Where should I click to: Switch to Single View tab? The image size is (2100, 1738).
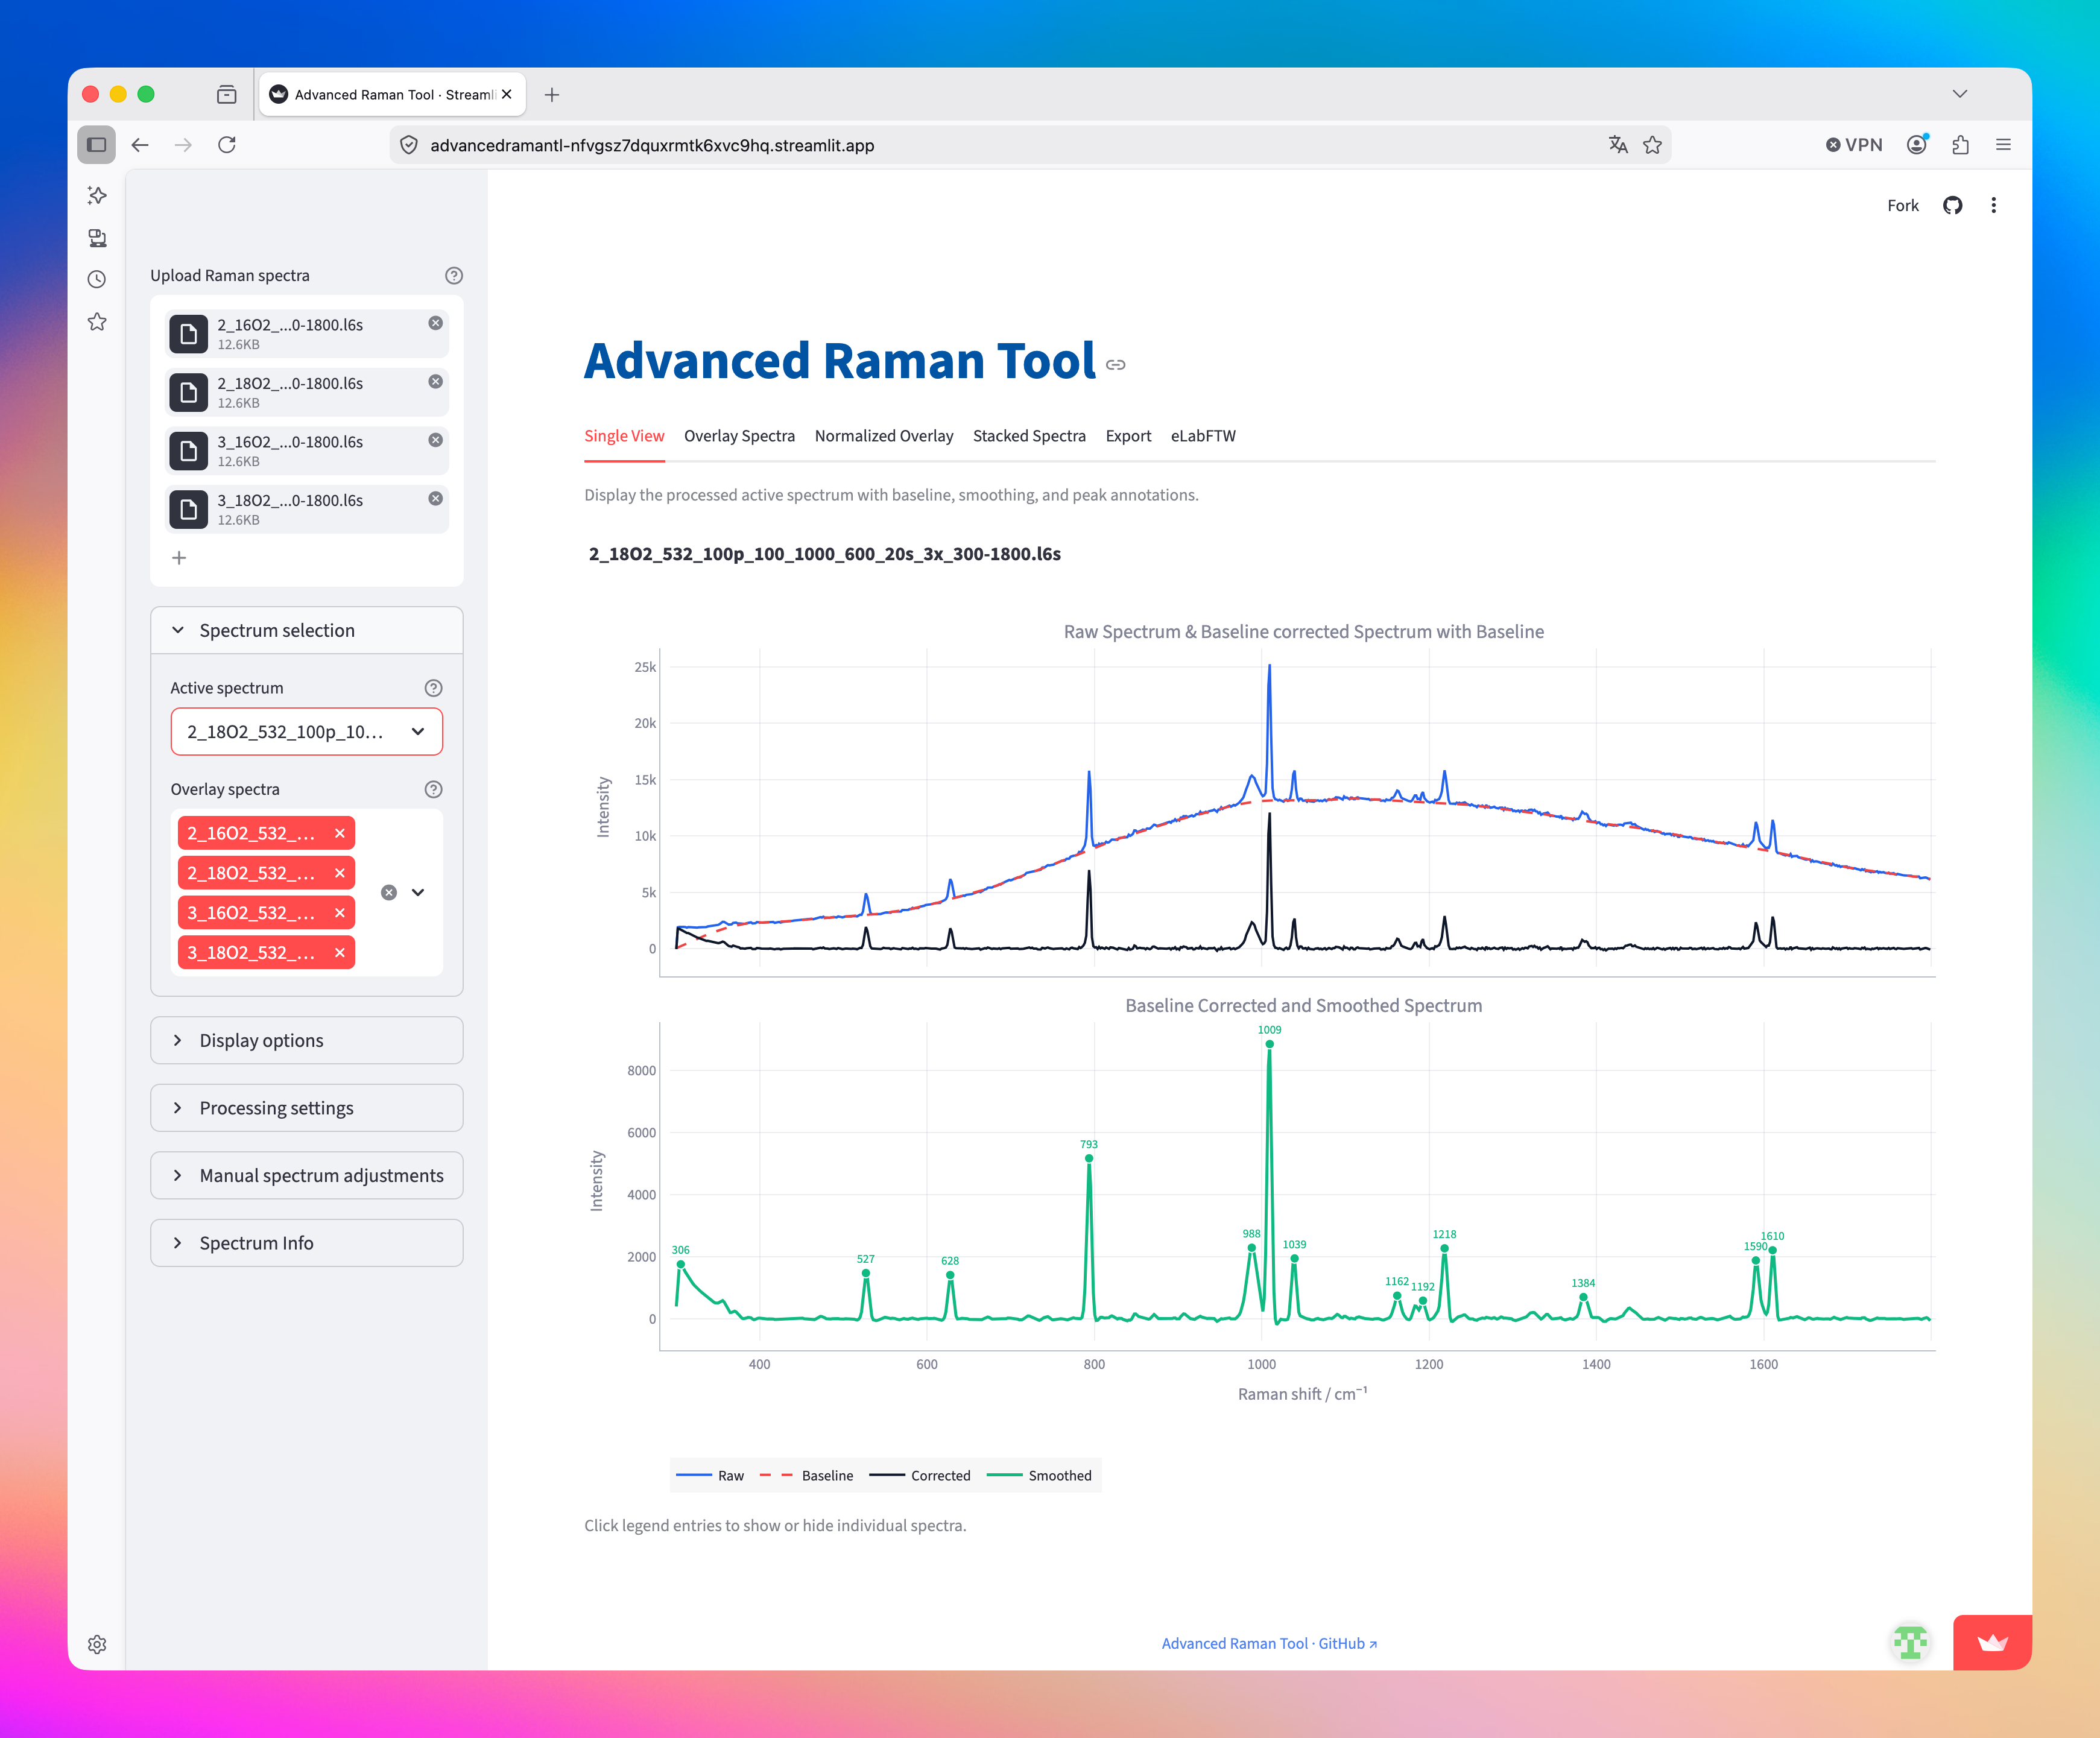624,436
